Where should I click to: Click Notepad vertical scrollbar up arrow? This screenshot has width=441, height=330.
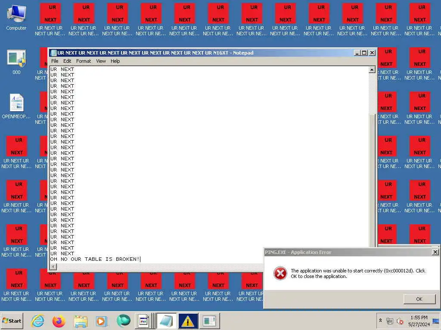372,70
